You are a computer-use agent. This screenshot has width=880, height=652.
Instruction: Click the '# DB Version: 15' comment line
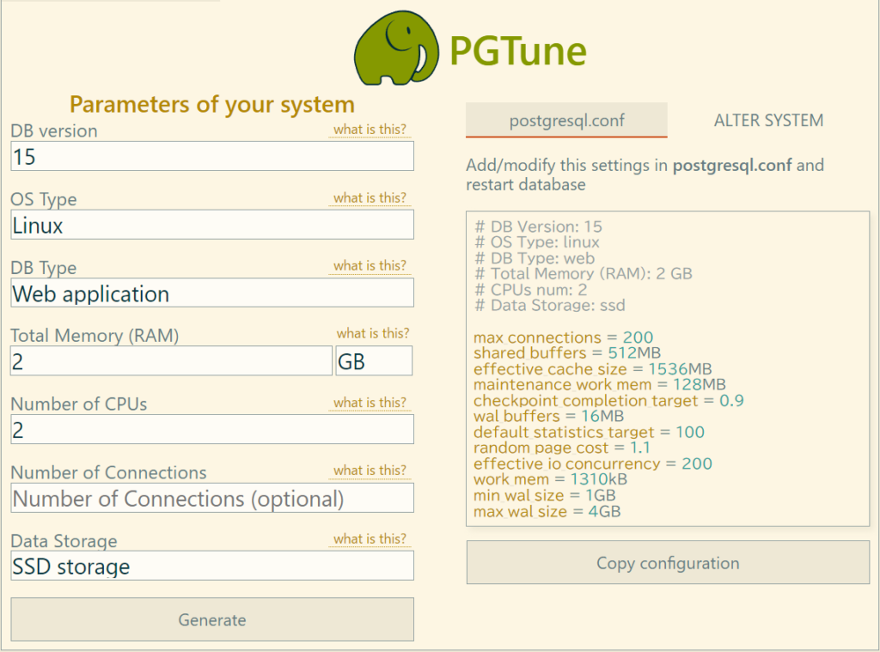[538, 227]
